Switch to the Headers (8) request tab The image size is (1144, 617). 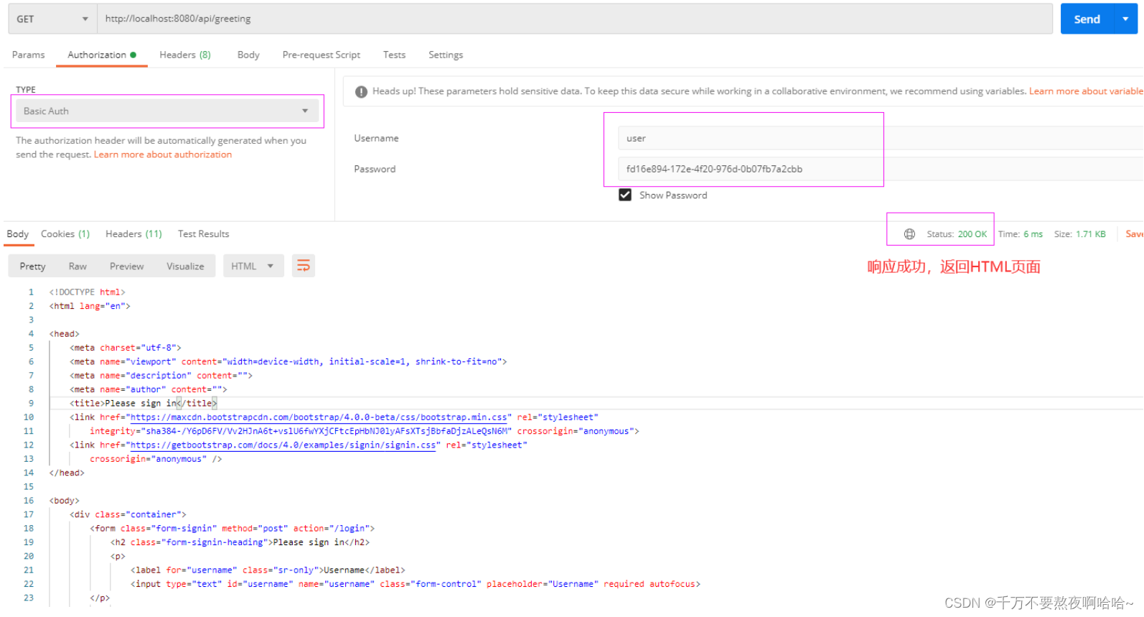tap(185, 55)
